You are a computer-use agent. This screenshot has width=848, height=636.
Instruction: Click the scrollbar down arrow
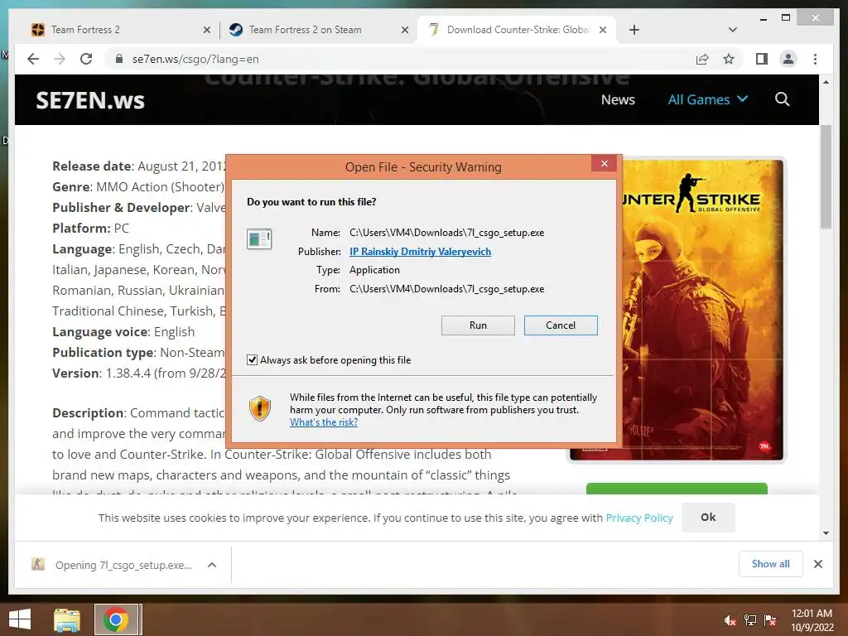[x=826, y=532]
